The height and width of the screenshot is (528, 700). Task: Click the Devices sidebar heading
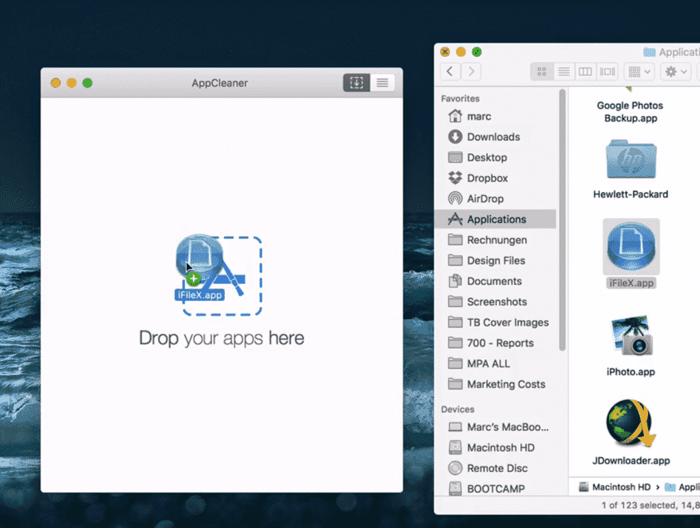457,409
